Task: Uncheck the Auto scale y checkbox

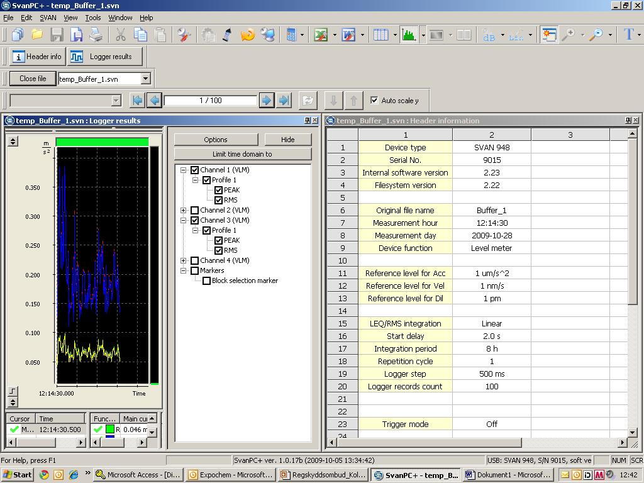Action: click(x=374, y=100)
